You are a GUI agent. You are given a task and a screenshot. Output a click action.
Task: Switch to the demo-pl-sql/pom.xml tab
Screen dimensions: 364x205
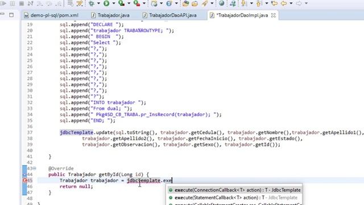pyautogui.click(x=51, y=15)
